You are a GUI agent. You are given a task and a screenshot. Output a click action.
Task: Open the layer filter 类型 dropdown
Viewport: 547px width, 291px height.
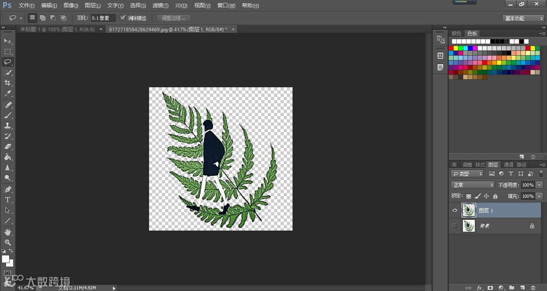pos(467,174)
